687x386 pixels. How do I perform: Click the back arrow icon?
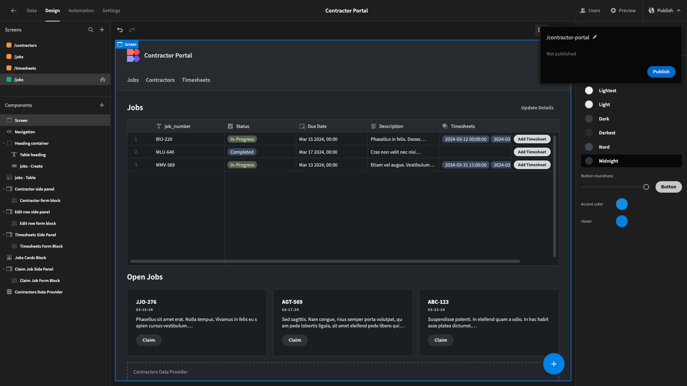14,11
